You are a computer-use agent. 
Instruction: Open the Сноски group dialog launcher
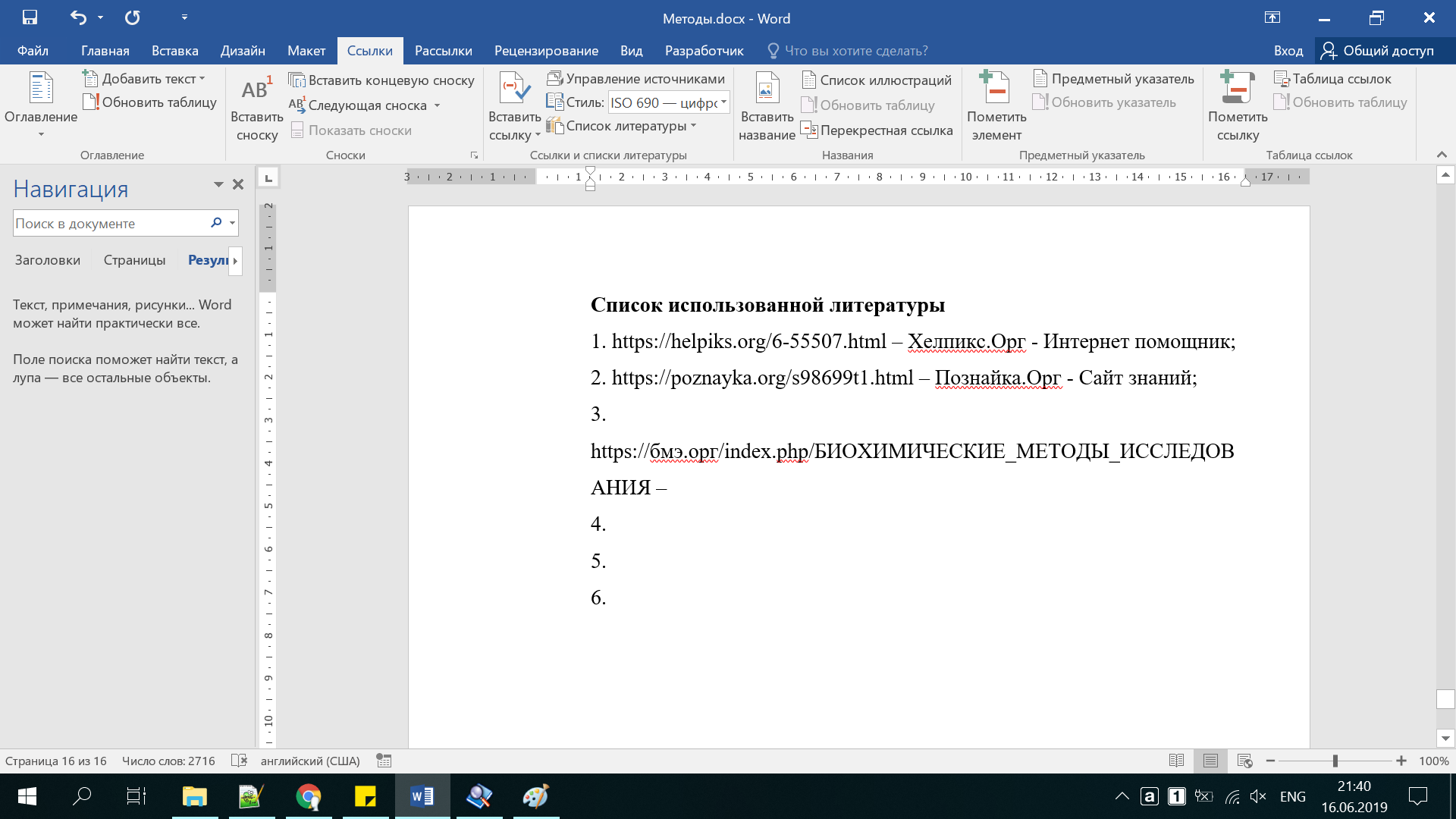tap(475, 155)
